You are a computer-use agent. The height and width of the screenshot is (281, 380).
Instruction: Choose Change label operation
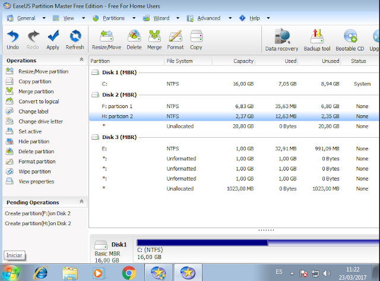[27, 111]
